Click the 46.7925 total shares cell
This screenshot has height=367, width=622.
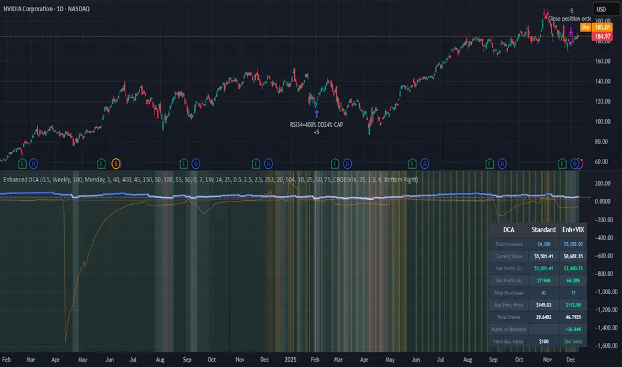[573, 317]
